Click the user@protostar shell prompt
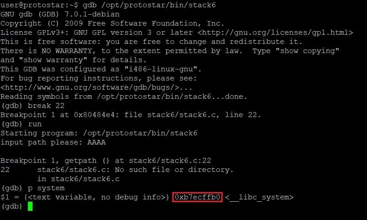 (x=39, y=5)
